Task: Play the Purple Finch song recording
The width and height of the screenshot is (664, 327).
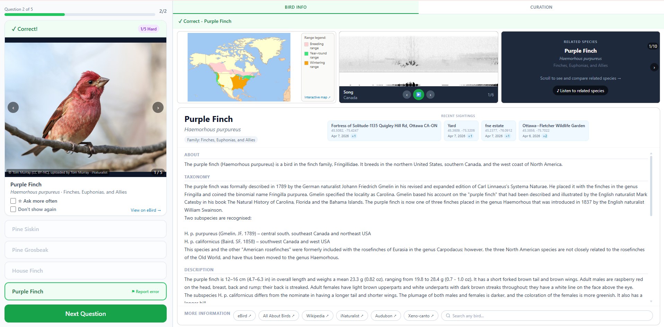Action: click(418, 95)
